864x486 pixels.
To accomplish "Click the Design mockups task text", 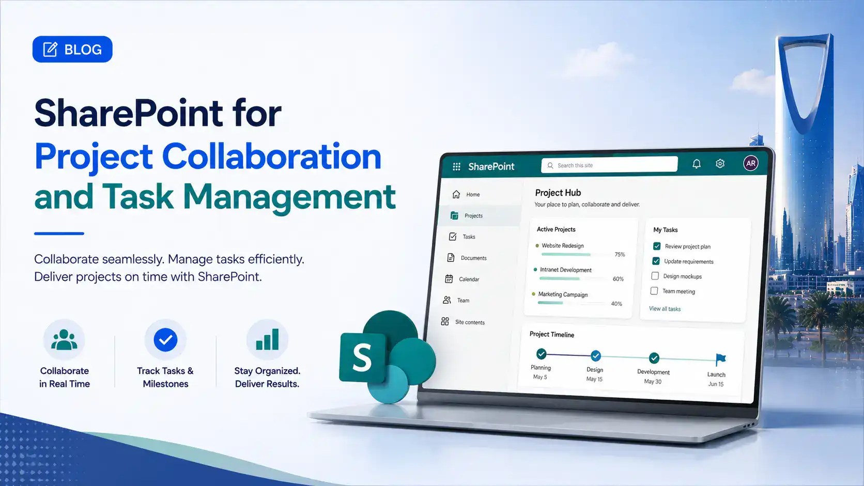I will pyautogui.click(x=683, y=276).
